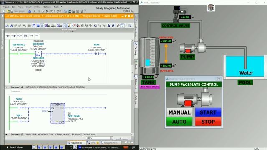Expand the Block interface bar

point(69,30)
